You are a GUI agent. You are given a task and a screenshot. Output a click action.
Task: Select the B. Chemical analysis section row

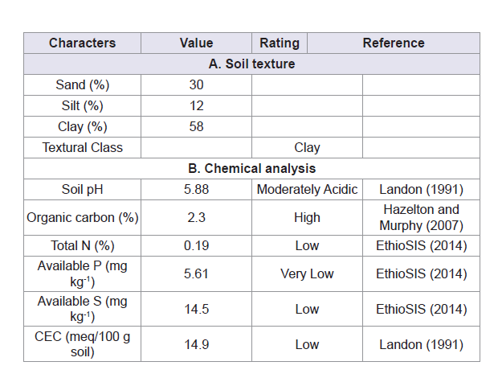pos(251,168)
